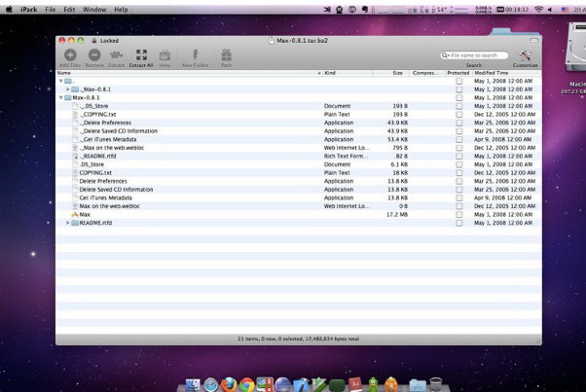586x392 pixels.
Task: Check Protected box for Get iTunes Metadata
Action: [x=458, y=197]
